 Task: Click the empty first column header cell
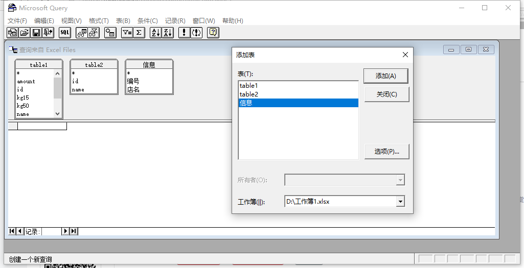(42, 126)
